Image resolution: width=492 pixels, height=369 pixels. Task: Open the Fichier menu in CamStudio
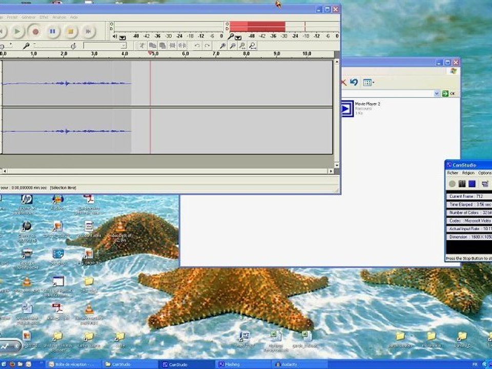(x=453, y=173)
